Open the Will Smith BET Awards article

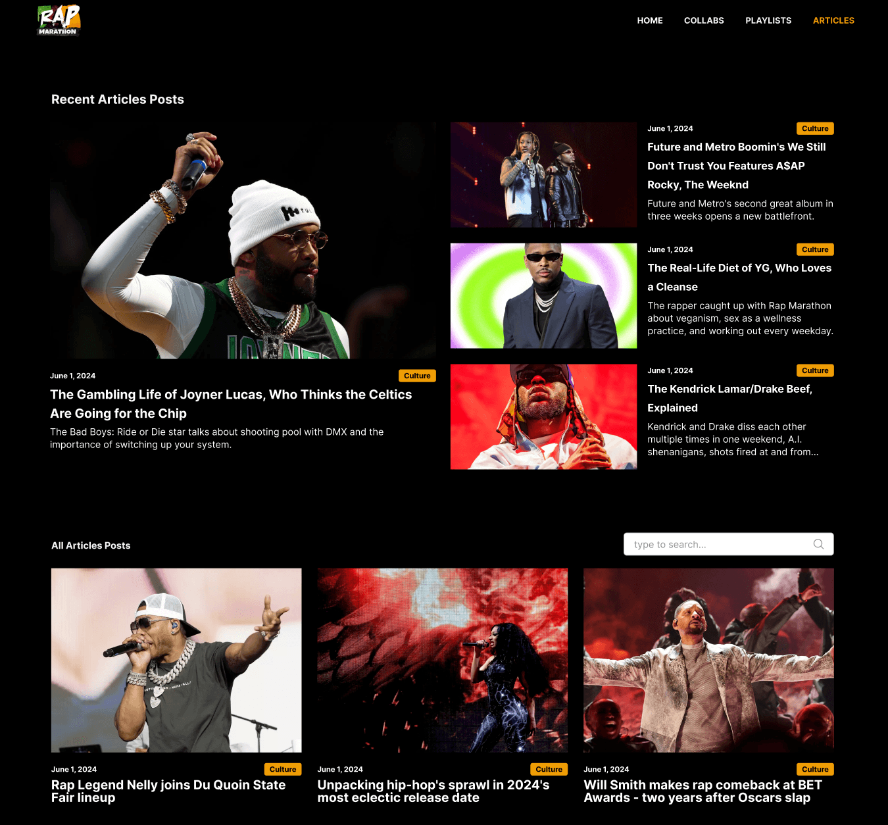[703, 791]
